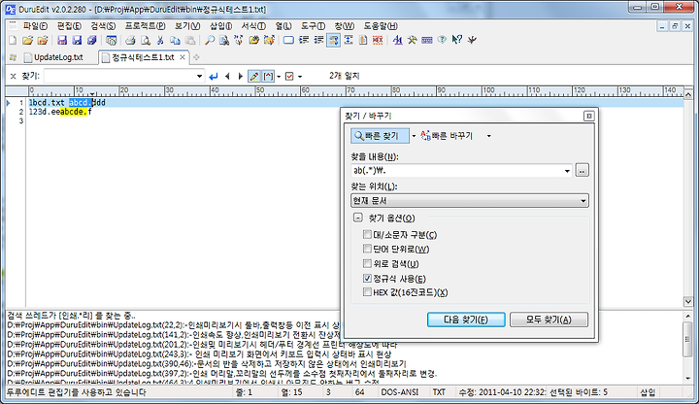
Task: Open the 도움말(H) menu
Action: tap(381, 26)
